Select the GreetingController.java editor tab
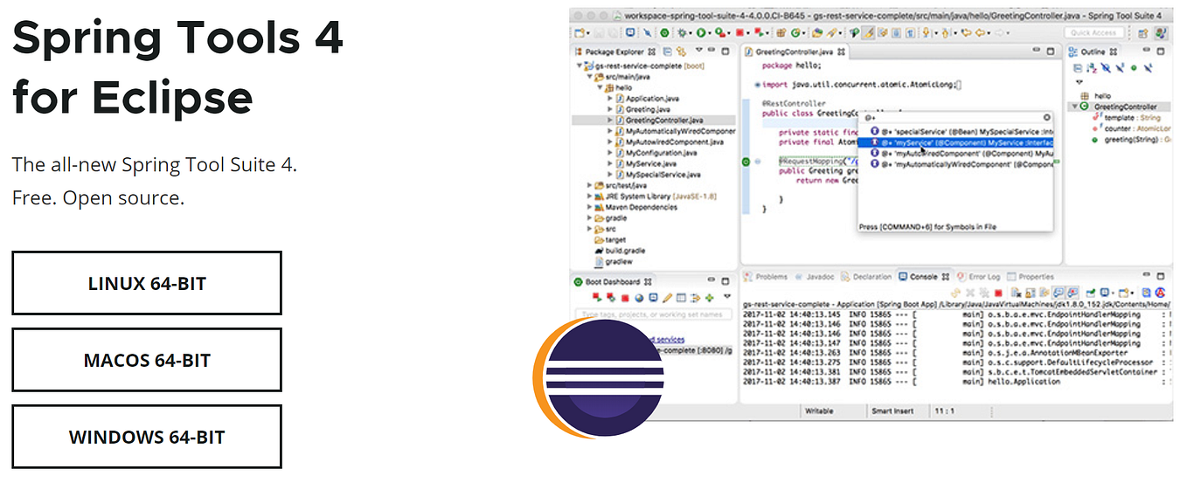Image resolution: width=1187 pixels, height=483 pixels. (x=793, y=52)
